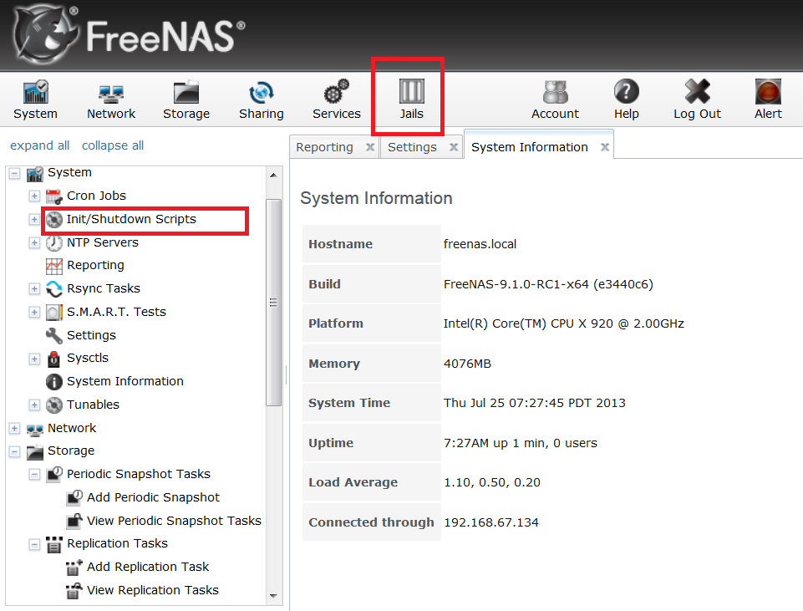Expand the Sysctls node
803x611 pixels.
point(33,359)
